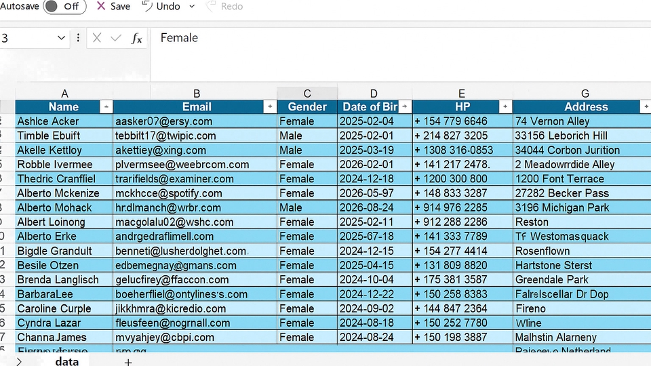The height and width of the screenshot is (366, 651).
Task: Select cell containing aasker07@ersy.com
Action: 195,121
